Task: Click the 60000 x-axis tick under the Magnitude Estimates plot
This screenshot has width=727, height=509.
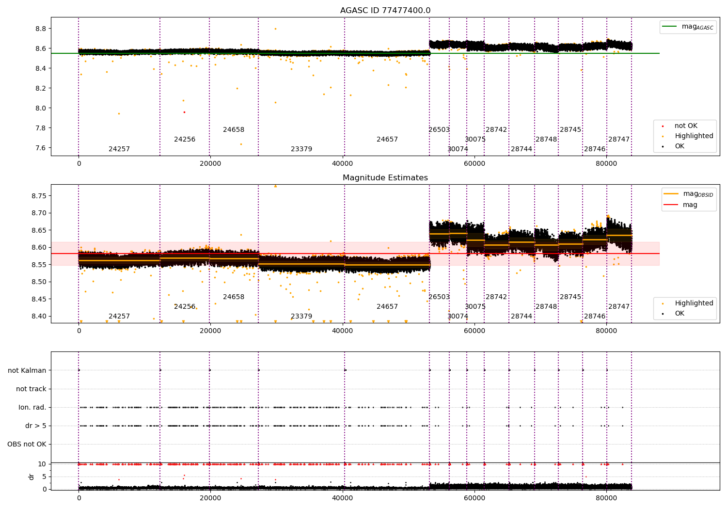Action: [x=474, y=331]
